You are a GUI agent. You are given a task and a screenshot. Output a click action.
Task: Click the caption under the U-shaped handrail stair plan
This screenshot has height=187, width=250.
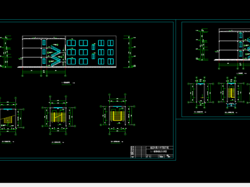coord(117,142)
